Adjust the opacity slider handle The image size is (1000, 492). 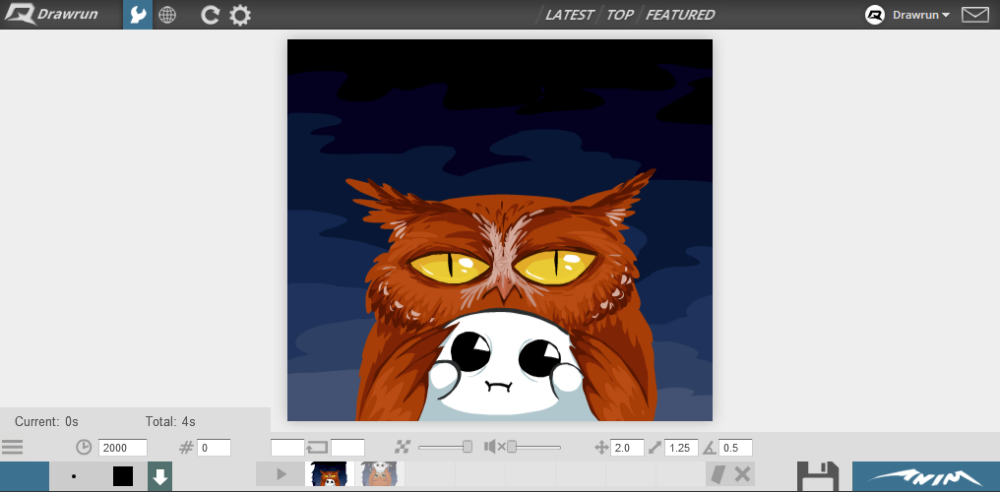pos(468,447)
